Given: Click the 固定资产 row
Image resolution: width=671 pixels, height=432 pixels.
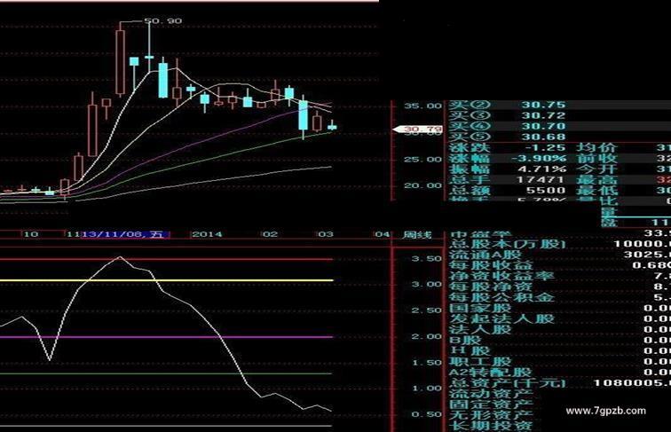Looking at the screenshot, I should (x=491, y=405).
